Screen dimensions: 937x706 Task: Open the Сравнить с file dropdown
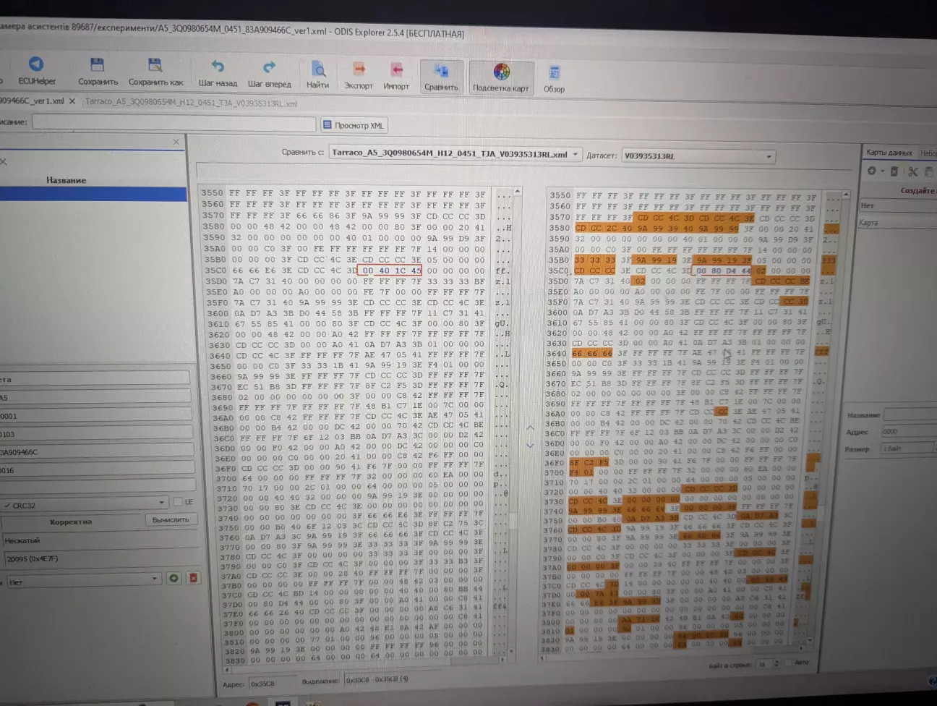(x=576, y=154)
